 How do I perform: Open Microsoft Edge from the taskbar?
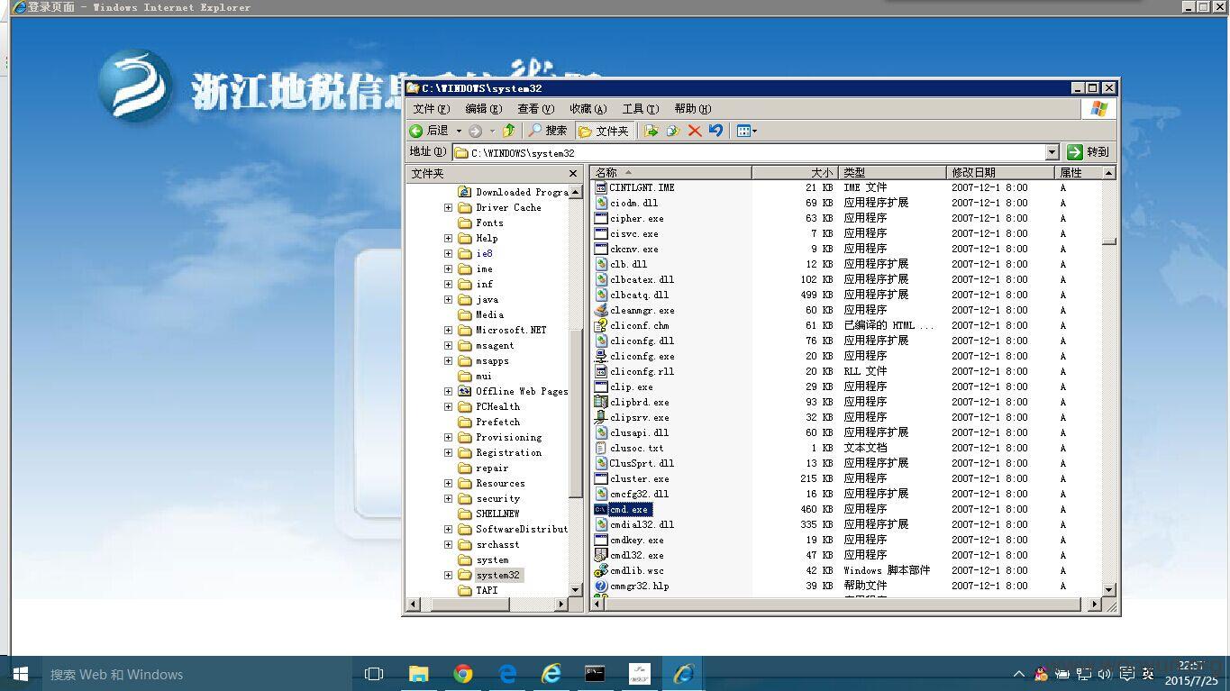507,674
